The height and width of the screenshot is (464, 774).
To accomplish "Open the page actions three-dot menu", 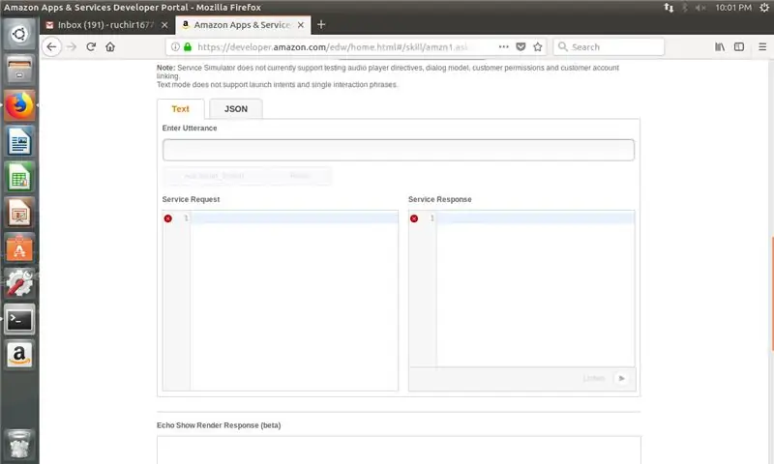I will (x=503, y=46).
